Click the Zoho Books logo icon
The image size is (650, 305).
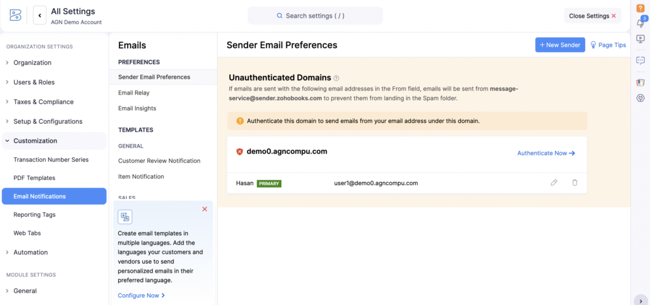[x=15, y=15]
